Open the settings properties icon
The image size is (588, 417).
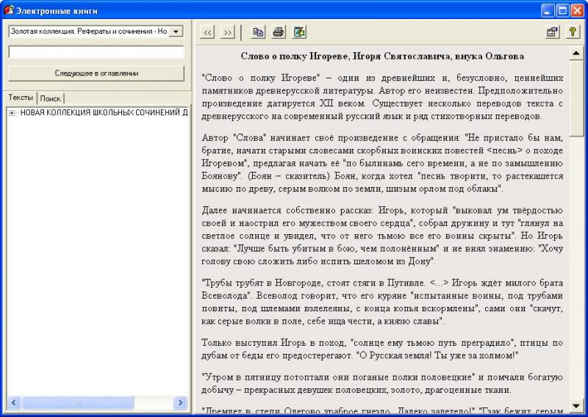coord(551,32)
